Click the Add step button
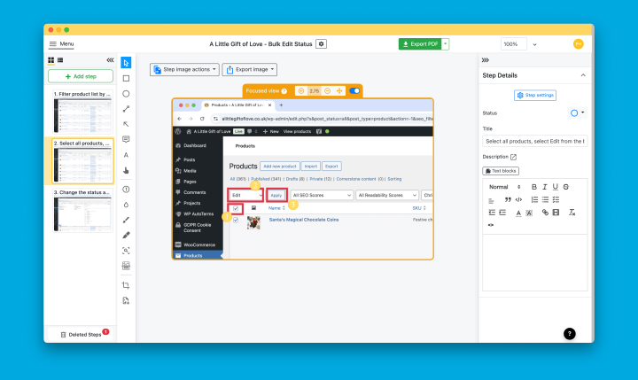This screenshot has height=380, width=638. pos(81,76)
